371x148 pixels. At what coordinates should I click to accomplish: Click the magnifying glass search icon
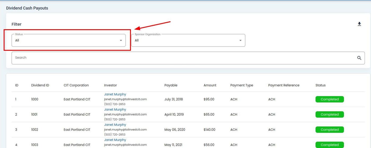click(359, 58)
